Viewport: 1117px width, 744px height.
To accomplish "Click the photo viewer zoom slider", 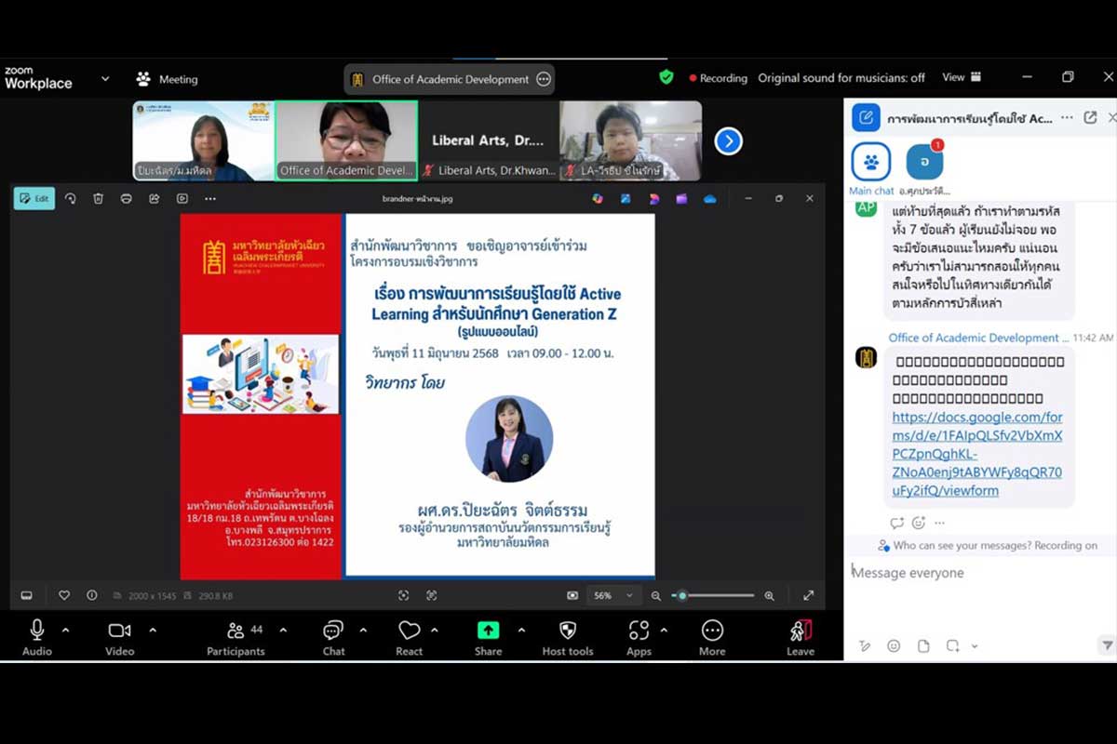I will 713,595.
